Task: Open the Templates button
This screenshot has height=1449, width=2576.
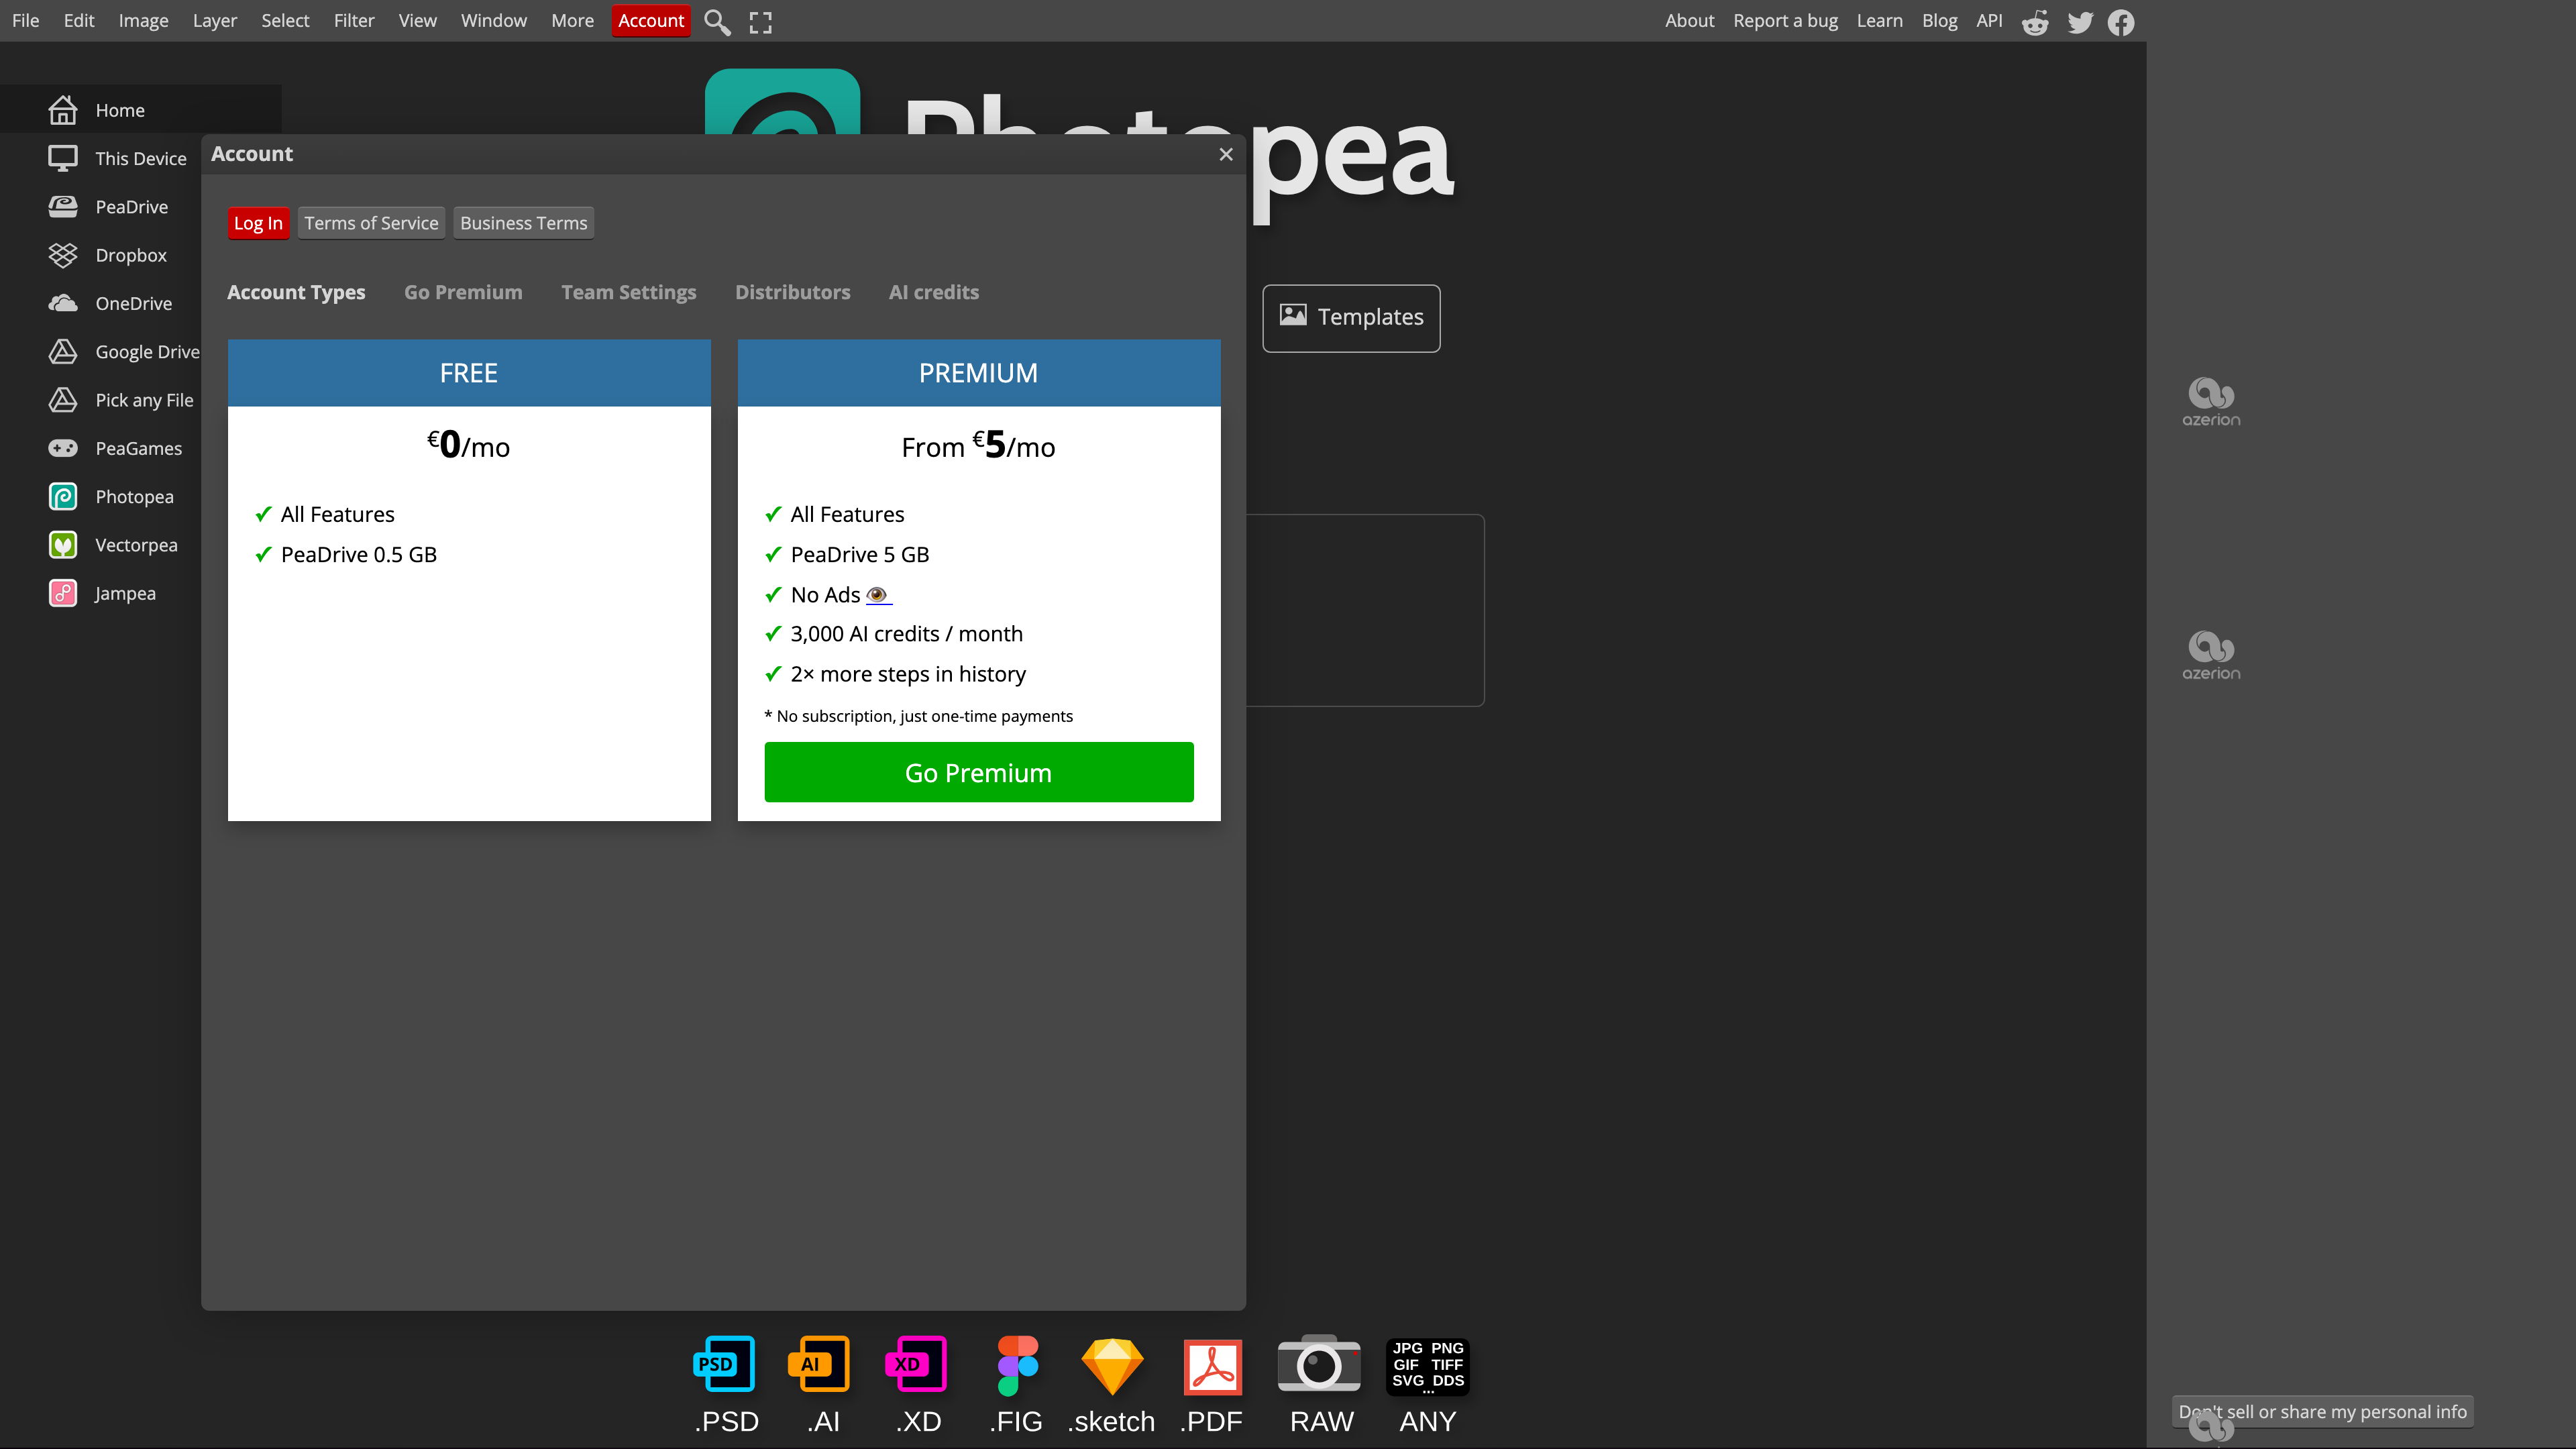Action: click(x=1351, y=318)
